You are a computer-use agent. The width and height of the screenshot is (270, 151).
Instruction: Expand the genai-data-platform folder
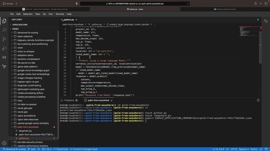point(27,67)
